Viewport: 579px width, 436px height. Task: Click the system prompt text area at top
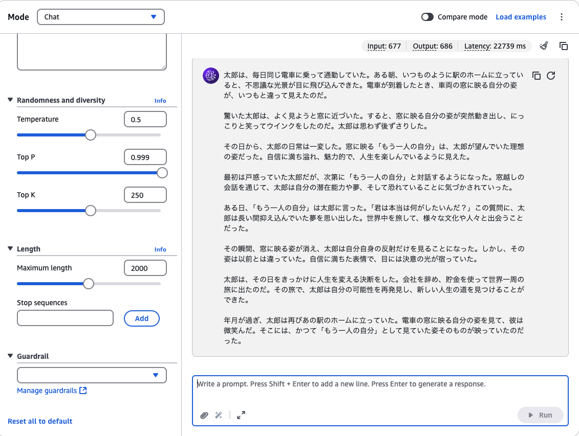[92, 52]
